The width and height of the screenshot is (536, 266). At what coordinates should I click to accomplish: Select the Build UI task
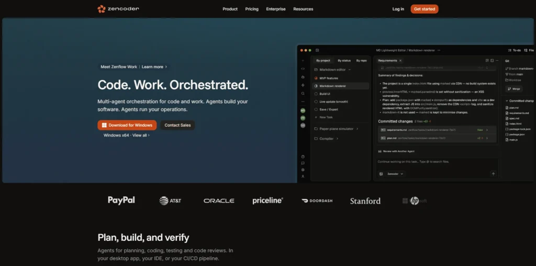click(x=340, y=94)
